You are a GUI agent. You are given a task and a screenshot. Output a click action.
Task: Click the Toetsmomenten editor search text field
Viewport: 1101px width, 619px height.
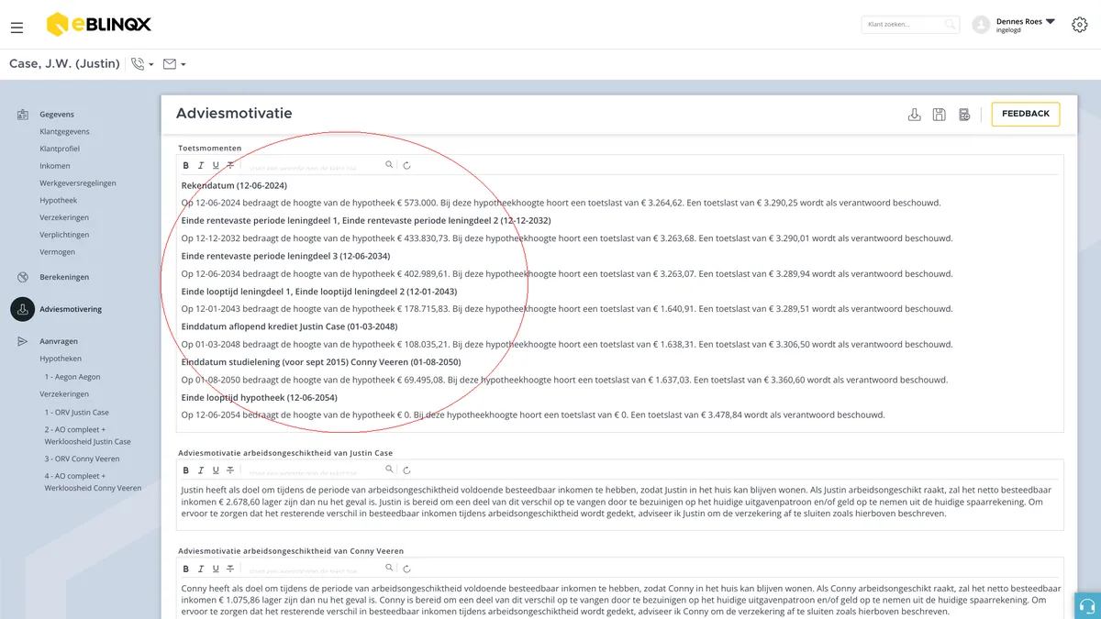tap(312, 166)
